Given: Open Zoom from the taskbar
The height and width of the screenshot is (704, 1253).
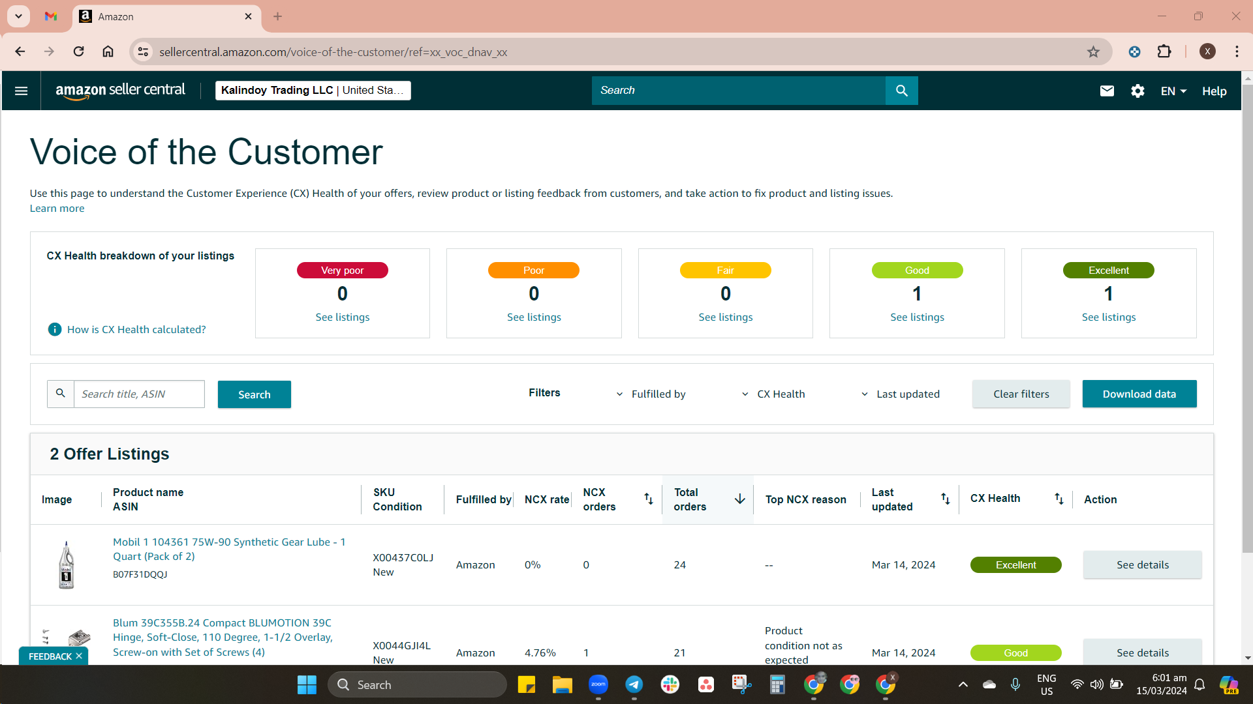Looking at the screenshot, I should (598, 684).
